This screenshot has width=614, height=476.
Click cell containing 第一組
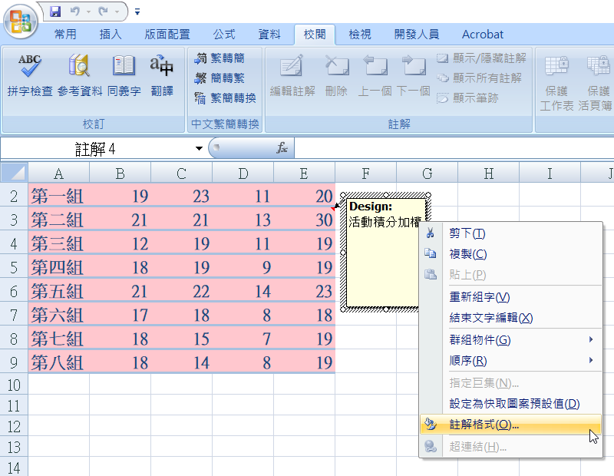point(59,196)
